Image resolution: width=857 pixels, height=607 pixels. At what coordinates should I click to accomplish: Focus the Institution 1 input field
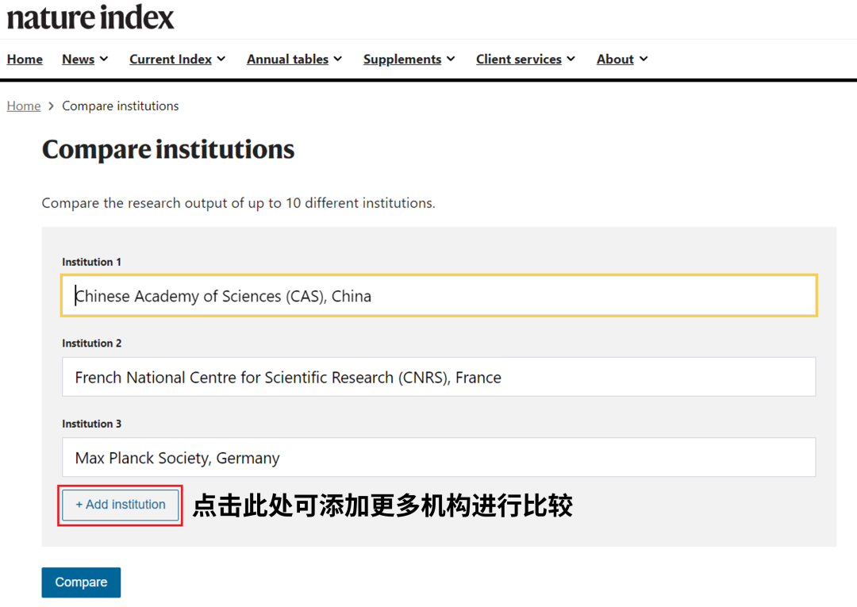(x=439, y=296)
